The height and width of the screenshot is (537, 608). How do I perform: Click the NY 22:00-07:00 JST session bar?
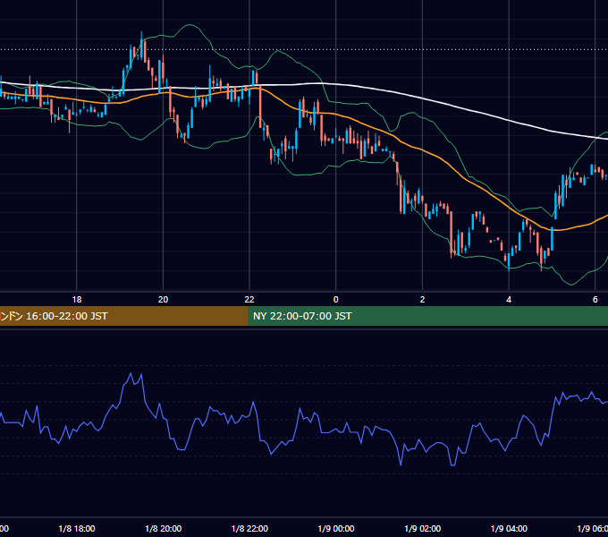click(x=427, y=316)
